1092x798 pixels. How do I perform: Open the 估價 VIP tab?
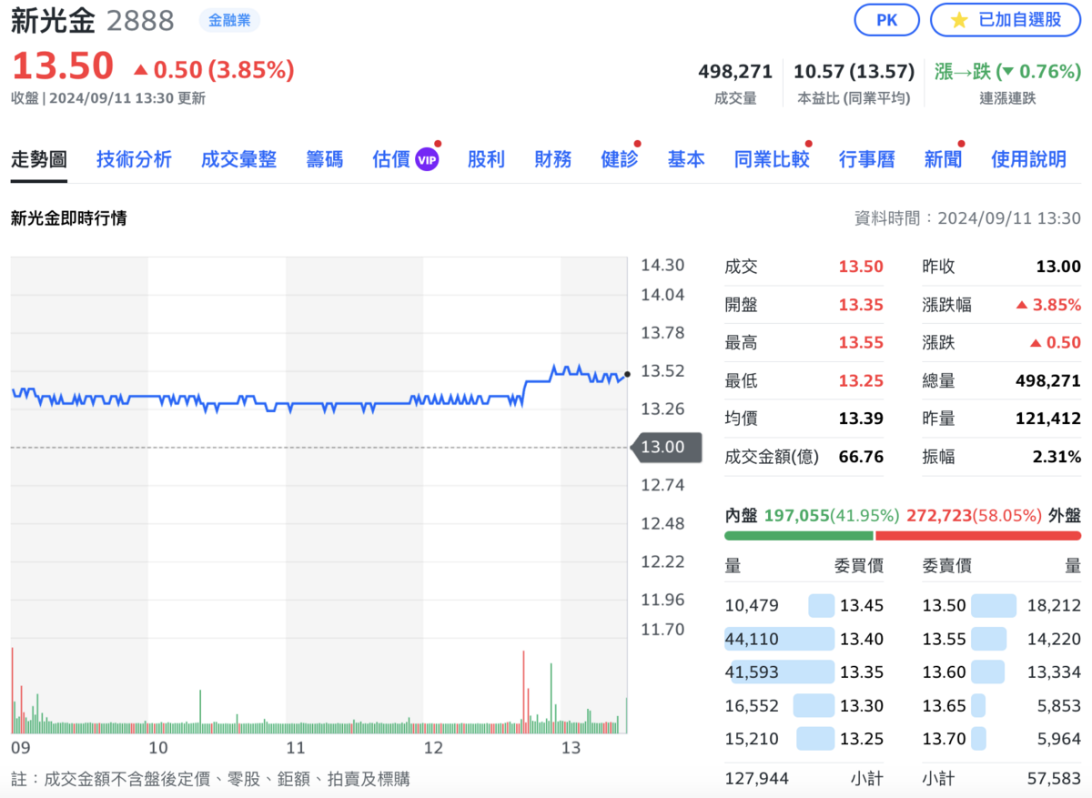406,159
